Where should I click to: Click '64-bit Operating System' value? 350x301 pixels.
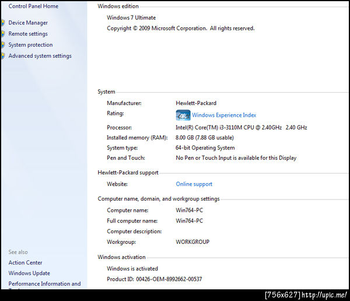(x=205, y=148)
